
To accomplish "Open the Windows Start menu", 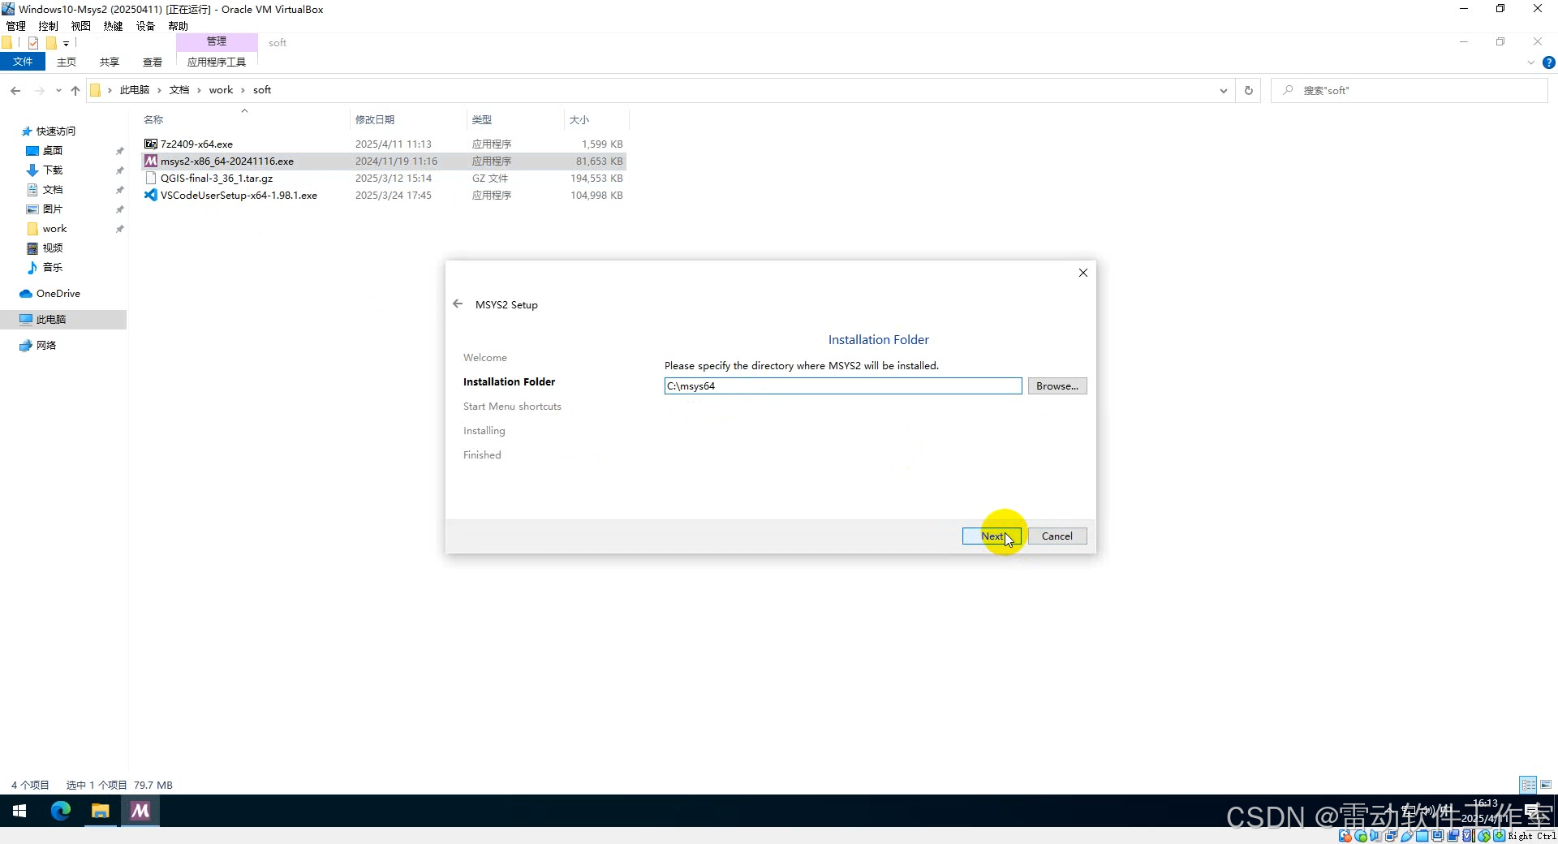I will pyautogui.click(x=19, y=811).
